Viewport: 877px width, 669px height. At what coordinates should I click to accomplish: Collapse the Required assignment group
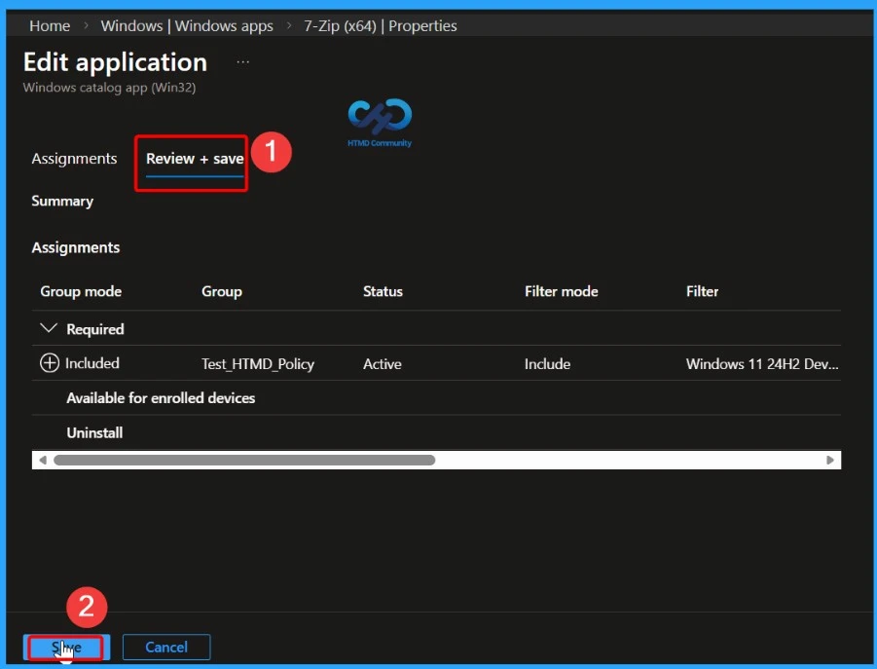click(x=49, y=328)
